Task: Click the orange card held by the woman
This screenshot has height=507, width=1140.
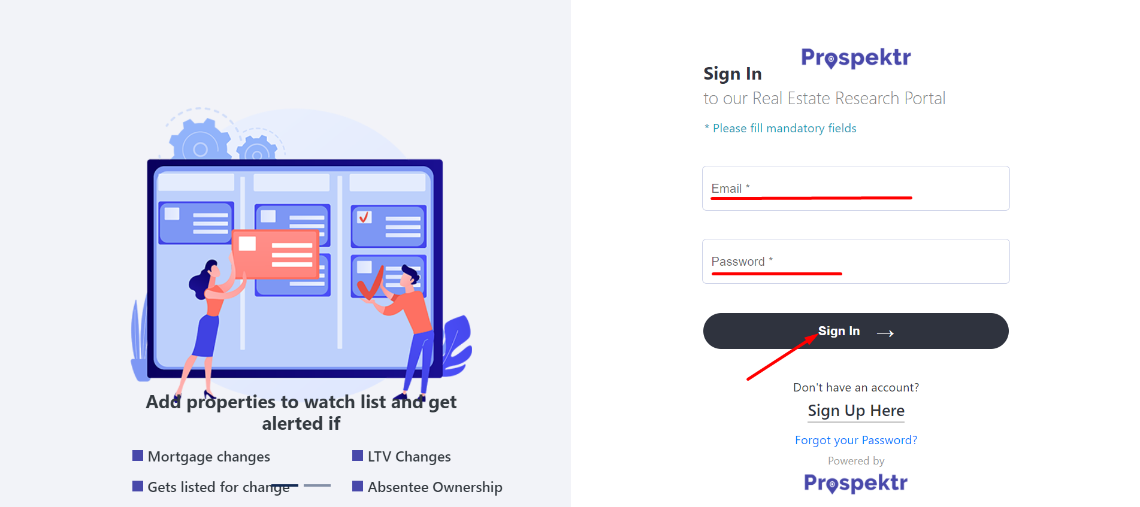Action: click(x=276, y=254)
